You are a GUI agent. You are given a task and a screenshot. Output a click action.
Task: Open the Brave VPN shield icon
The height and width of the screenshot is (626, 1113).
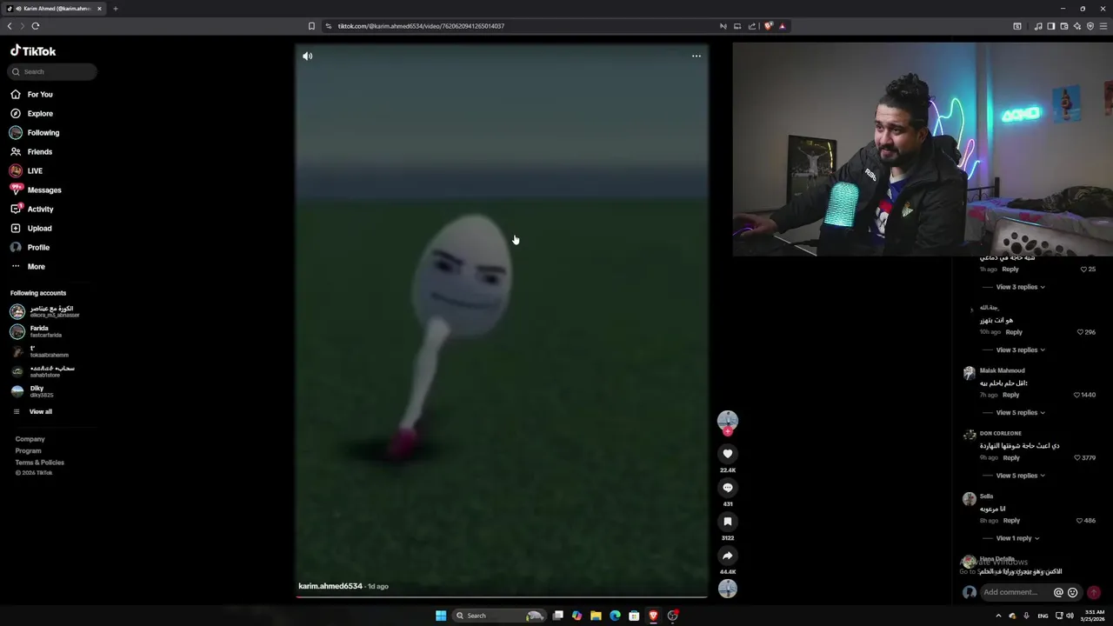pos(1090,26)
